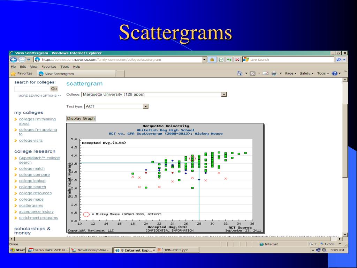Click the Favorites star button

point(21,74)
